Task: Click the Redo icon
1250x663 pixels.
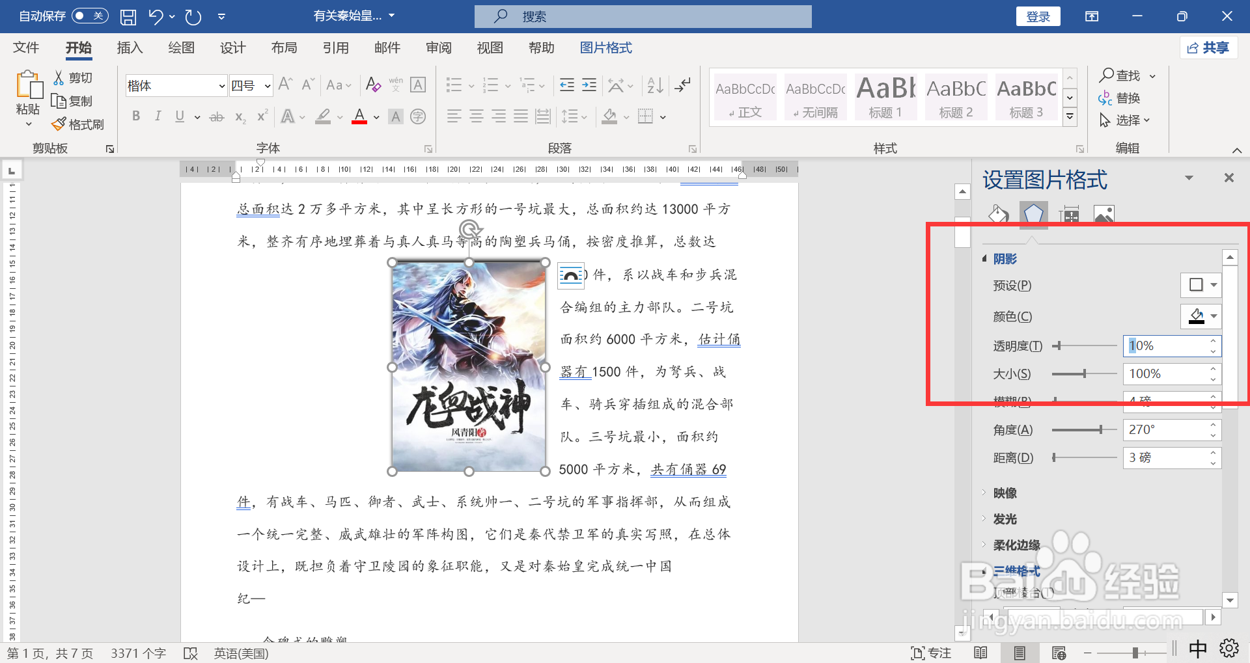Action: tap(193, 16)
